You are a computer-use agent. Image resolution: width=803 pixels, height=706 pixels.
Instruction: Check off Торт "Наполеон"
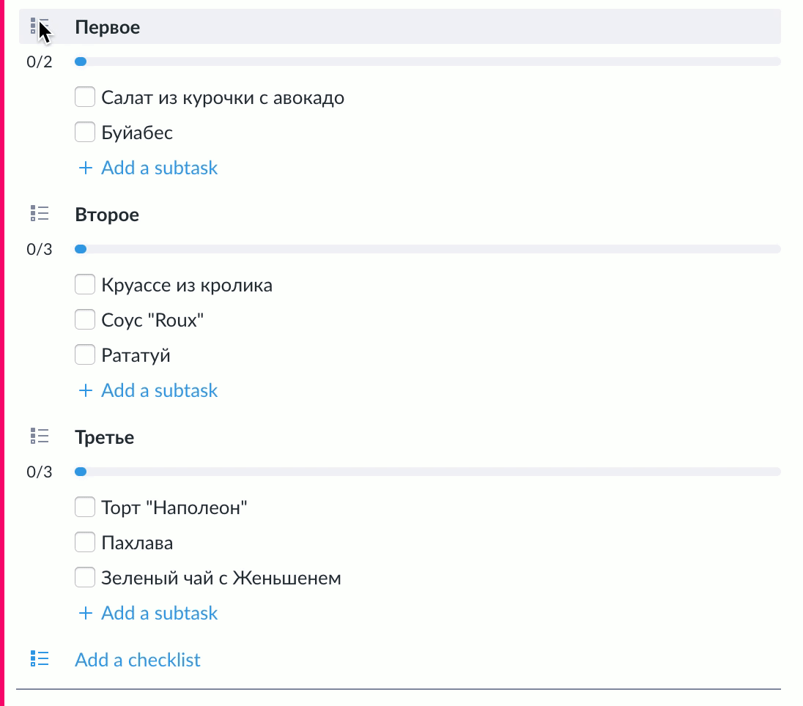(x=85, y=507)
